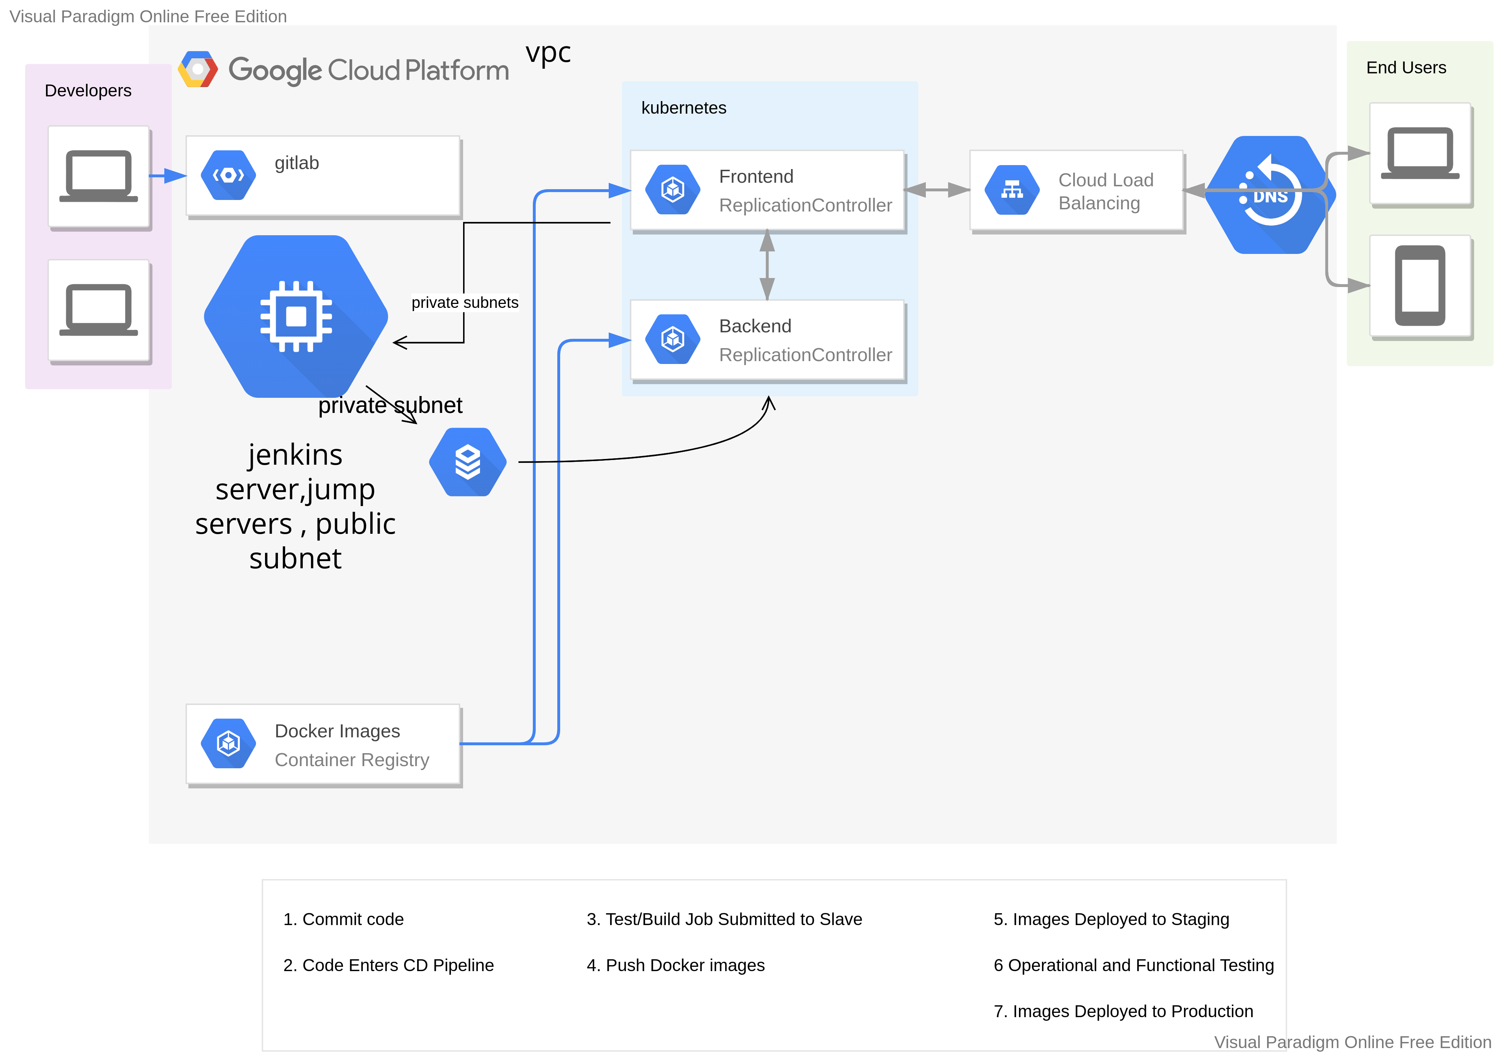Select '3. Test/Build Job Submitted to Slave'
The width and height of the screenshot is (1500, 1056).
724,919
